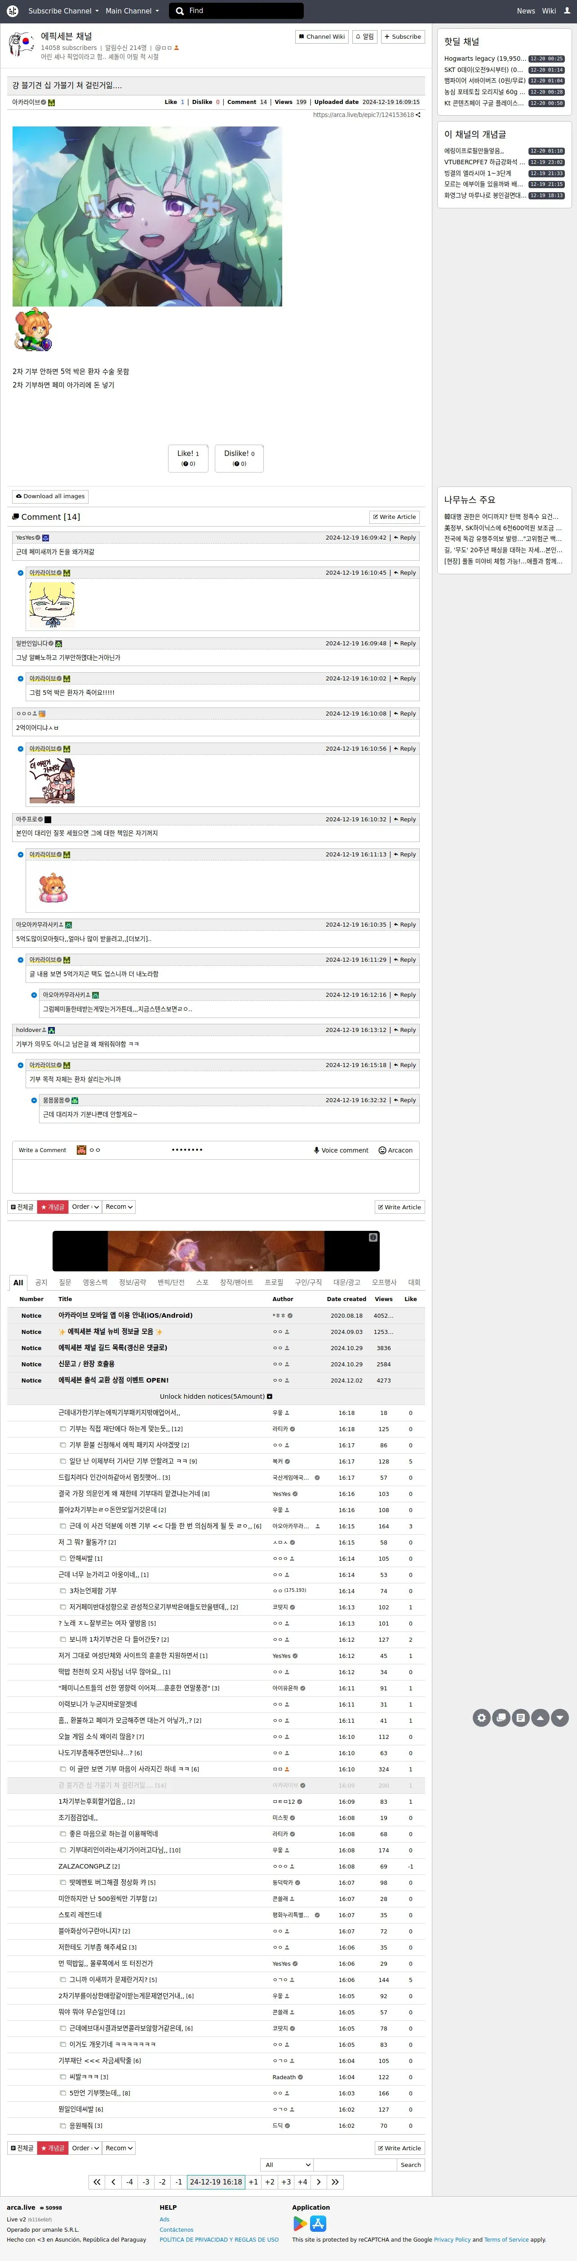Click the floating scroll-down arrow icon
Viewport: 577px width, 2261px height.
click(x=560, y=1718)
